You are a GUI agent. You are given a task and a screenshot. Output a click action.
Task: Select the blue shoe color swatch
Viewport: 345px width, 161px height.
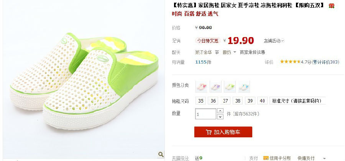244,86
